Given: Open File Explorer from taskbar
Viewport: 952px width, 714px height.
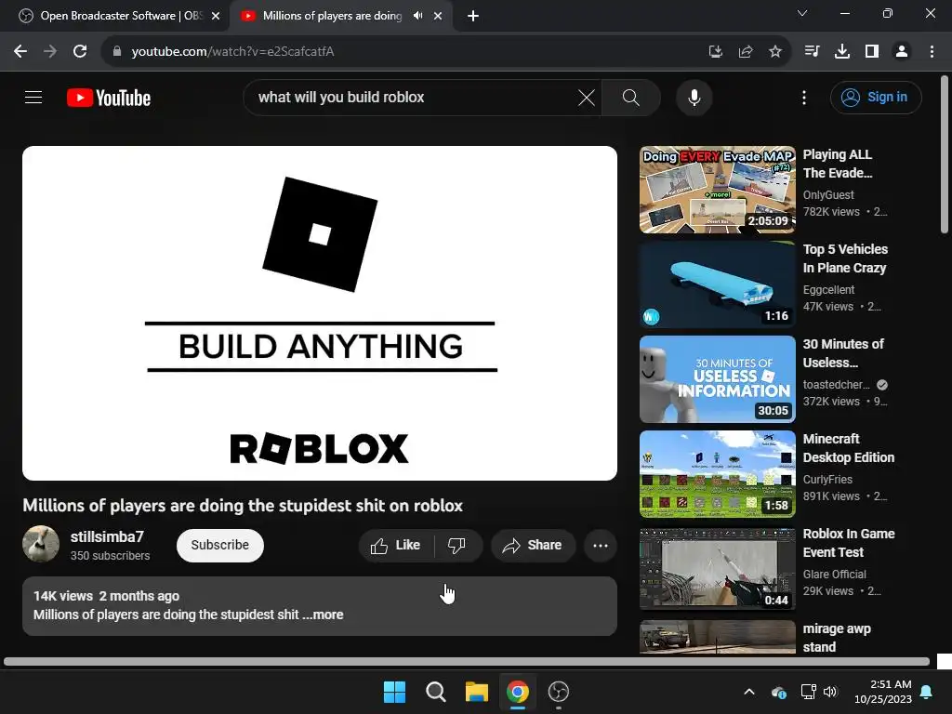Looking at the screenshot, I should point(477,692).
